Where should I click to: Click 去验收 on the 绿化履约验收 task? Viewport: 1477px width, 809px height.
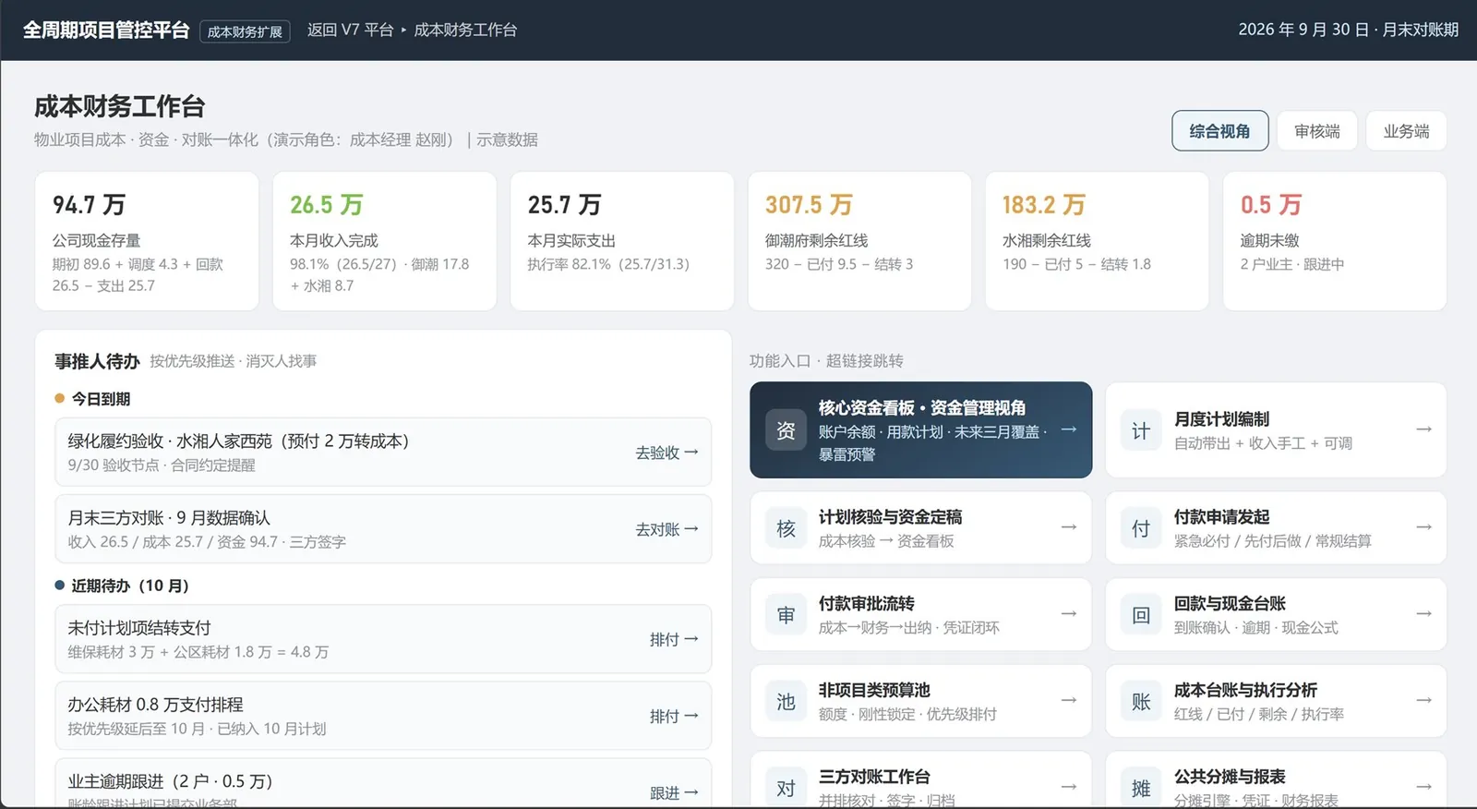666,453
